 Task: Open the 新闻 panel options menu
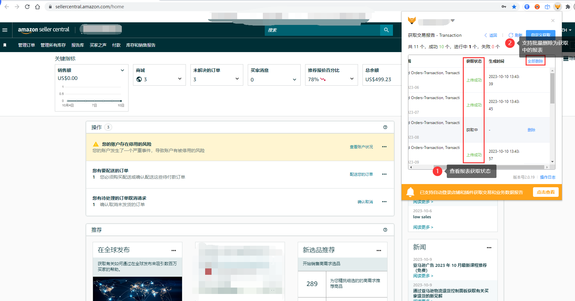pyautogui.click(x=489, y=248)
